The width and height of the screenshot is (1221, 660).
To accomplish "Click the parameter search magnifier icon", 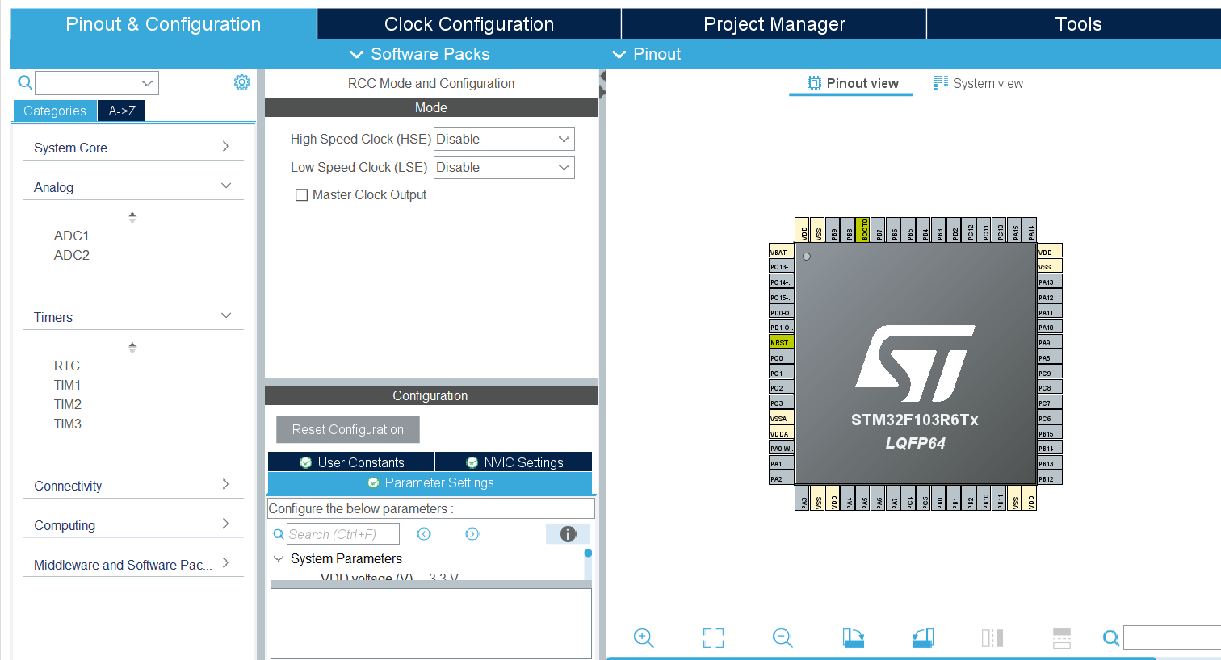I will point(279,534).
